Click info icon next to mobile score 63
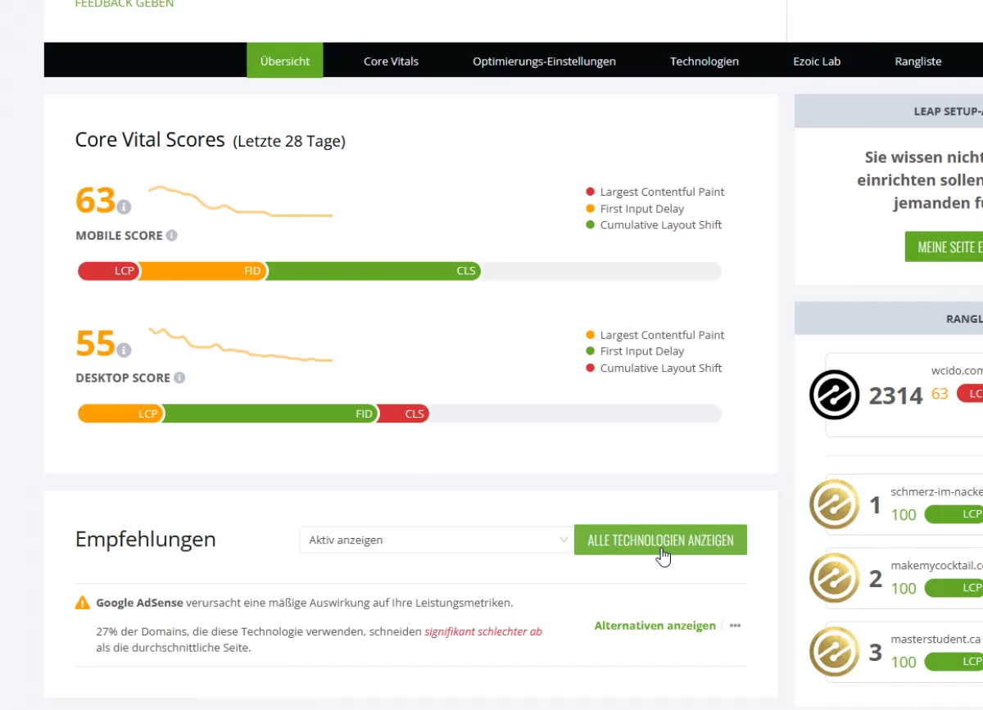The height and width of the screenshot is (710, 983). pos(124,207)
